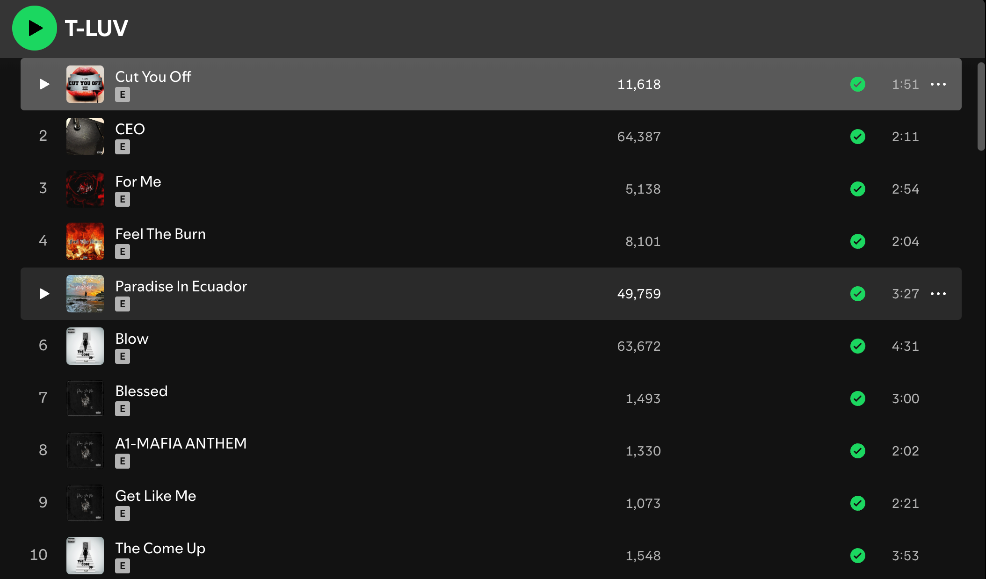The width and height of the screenshot is (986, 579).
Task: Click the green check next to Blessed
Action: 858,398
